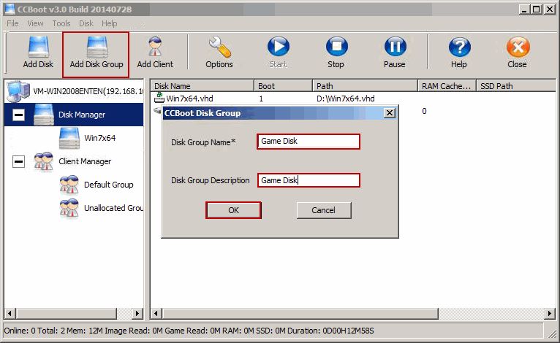This screenshot has height=343, width=560.
Task: Click the left tree pane's right scroll arrow
Action: [x=137, y=314]
